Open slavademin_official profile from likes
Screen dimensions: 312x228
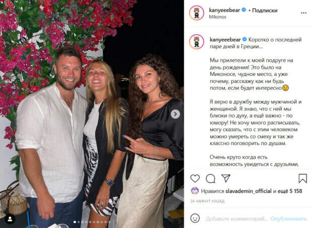coord(249,191)
